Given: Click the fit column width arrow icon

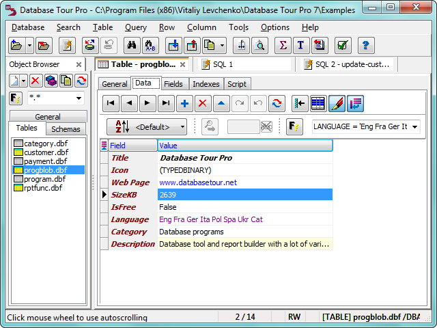Looking at the screenshot, I should coord(300,103).
